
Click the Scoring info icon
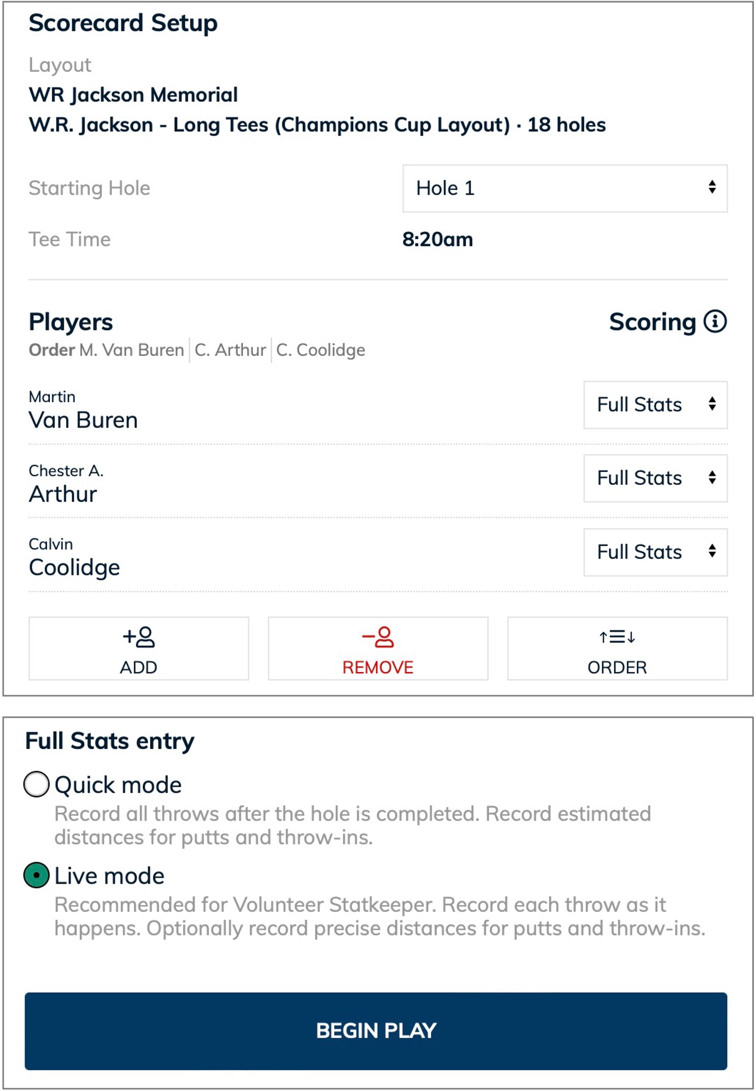pyautogui.click(x=715, y=321)
